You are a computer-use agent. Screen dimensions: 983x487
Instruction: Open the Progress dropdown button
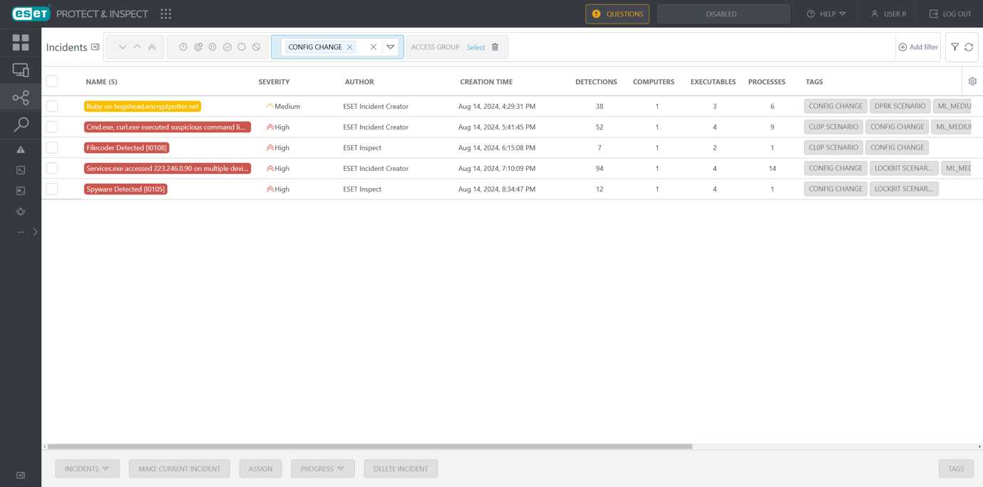tap(322, 468)
